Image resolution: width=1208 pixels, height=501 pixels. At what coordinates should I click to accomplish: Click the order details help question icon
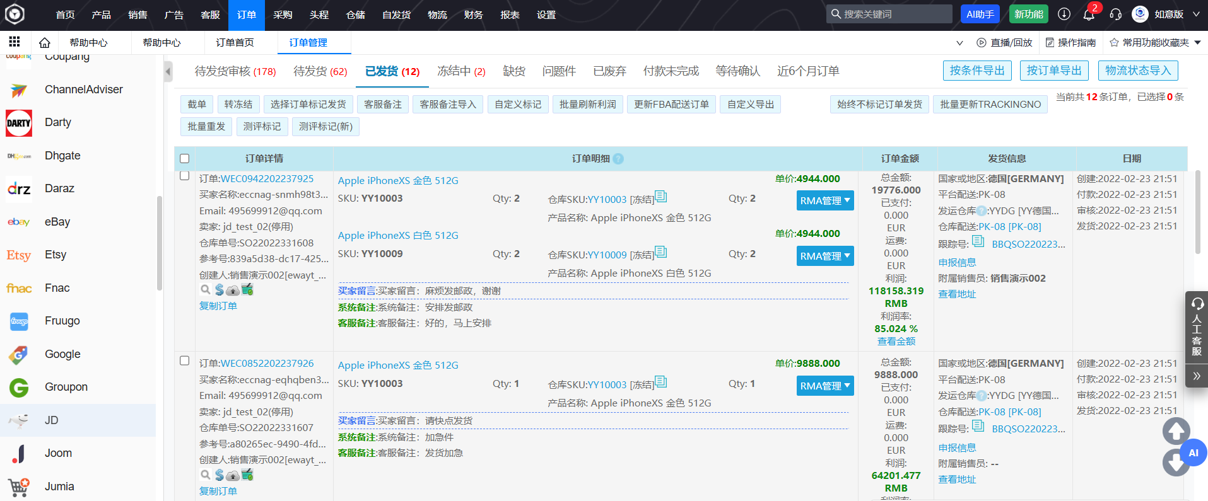pyautogui.click(x=618, y=159)
